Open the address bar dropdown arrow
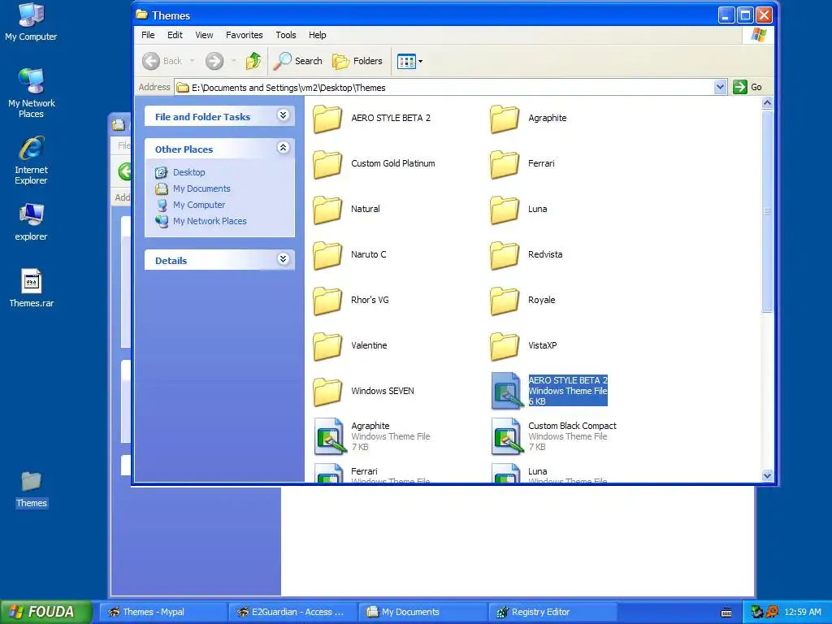The image size is (832, 624). pyautogui.click(x=720, y=87)
